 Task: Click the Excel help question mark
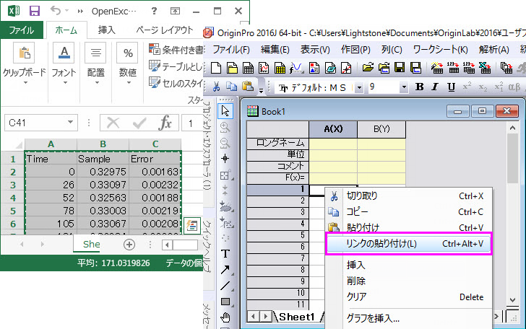coord(154,11)
